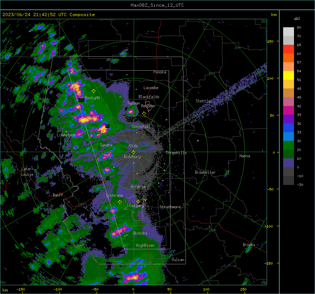
Task: Select the purple 39-36 dBZ legend swatch
Action: 288,119
